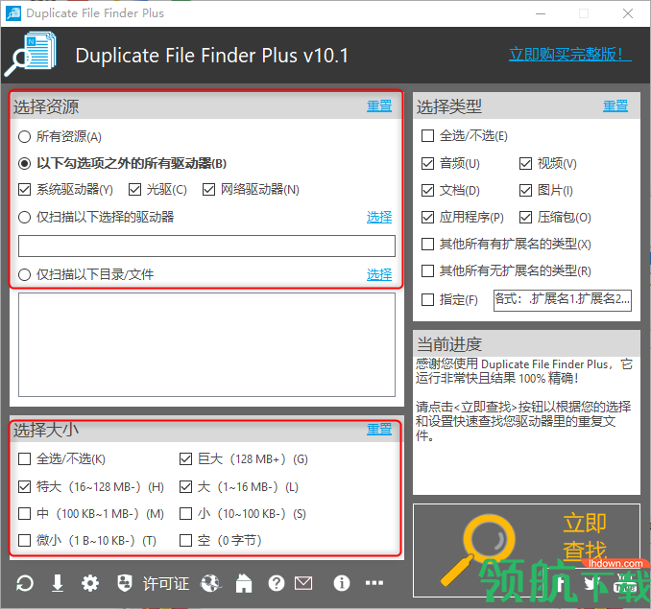Screen dimensions: 651x609
Task: Click 选择 link next to drives option
Action: pos(379,218)
